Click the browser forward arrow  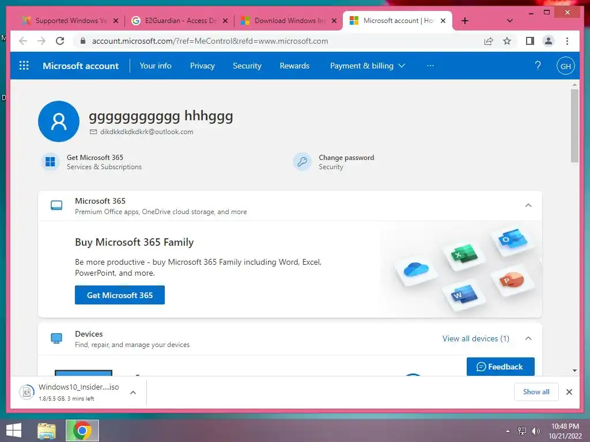click(41, 41)
